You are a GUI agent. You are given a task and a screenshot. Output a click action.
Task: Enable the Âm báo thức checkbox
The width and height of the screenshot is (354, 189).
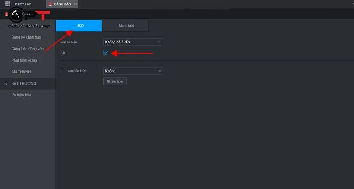pyautogui.click(x=63, y=71)
